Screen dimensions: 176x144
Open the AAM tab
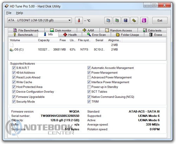point(88,30)
